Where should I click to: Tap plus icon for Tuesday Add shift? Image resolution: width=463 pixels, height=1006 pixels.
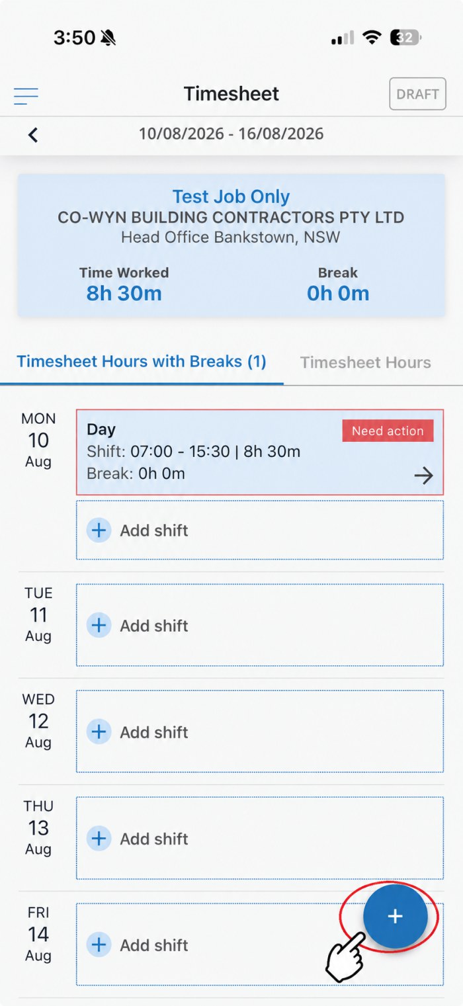coord(99,625)
